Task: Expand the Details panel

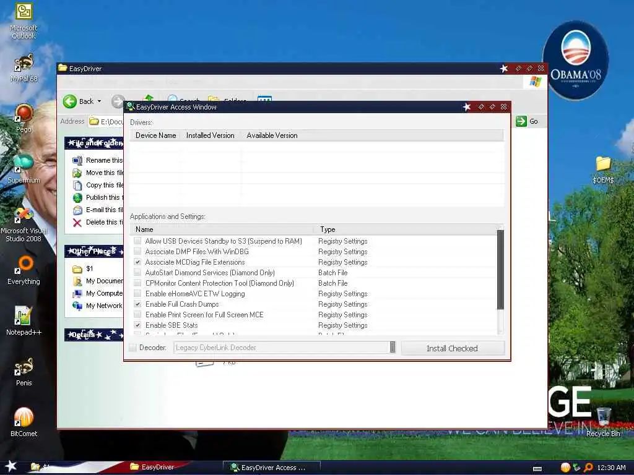Action: click(x=94, y=335)
